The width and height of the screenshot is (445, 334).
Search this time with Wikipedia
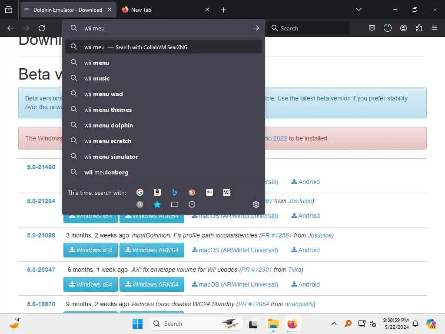pyautogui.click(x=226, y=192)
